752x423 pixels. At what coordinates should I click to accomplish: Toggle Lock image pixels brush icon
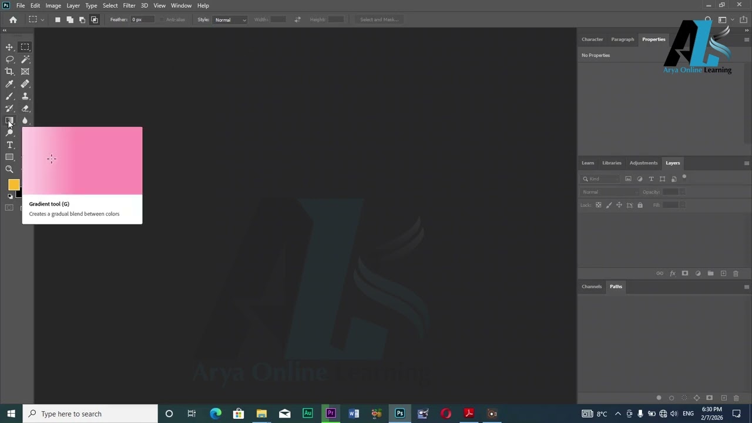coord(609,205)
